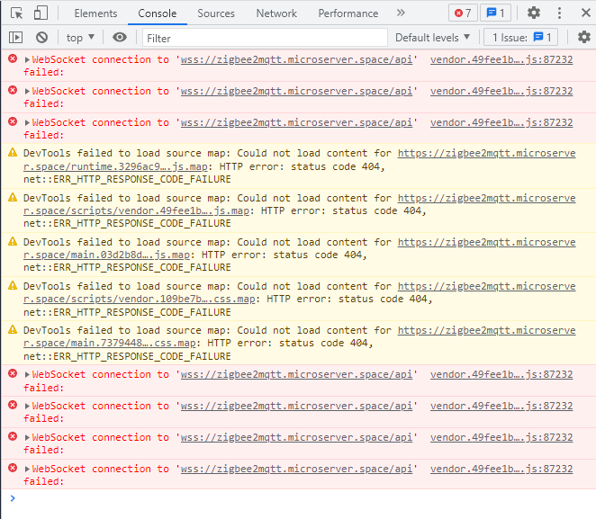596x519 pixels.
Task: Open DevTools settings gear in top bar
Action: click(534, 13)
